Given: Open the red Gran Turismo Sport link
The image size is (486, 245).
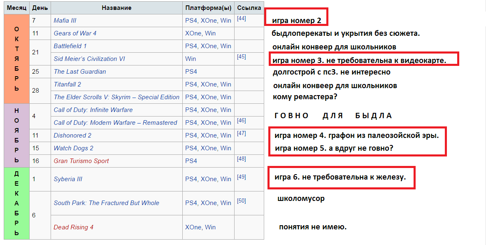Looking at the screenshot, I should (81, 161).
